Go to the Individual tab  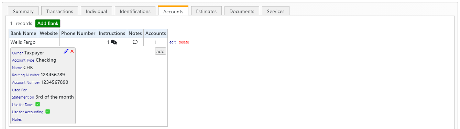[97, 11]
